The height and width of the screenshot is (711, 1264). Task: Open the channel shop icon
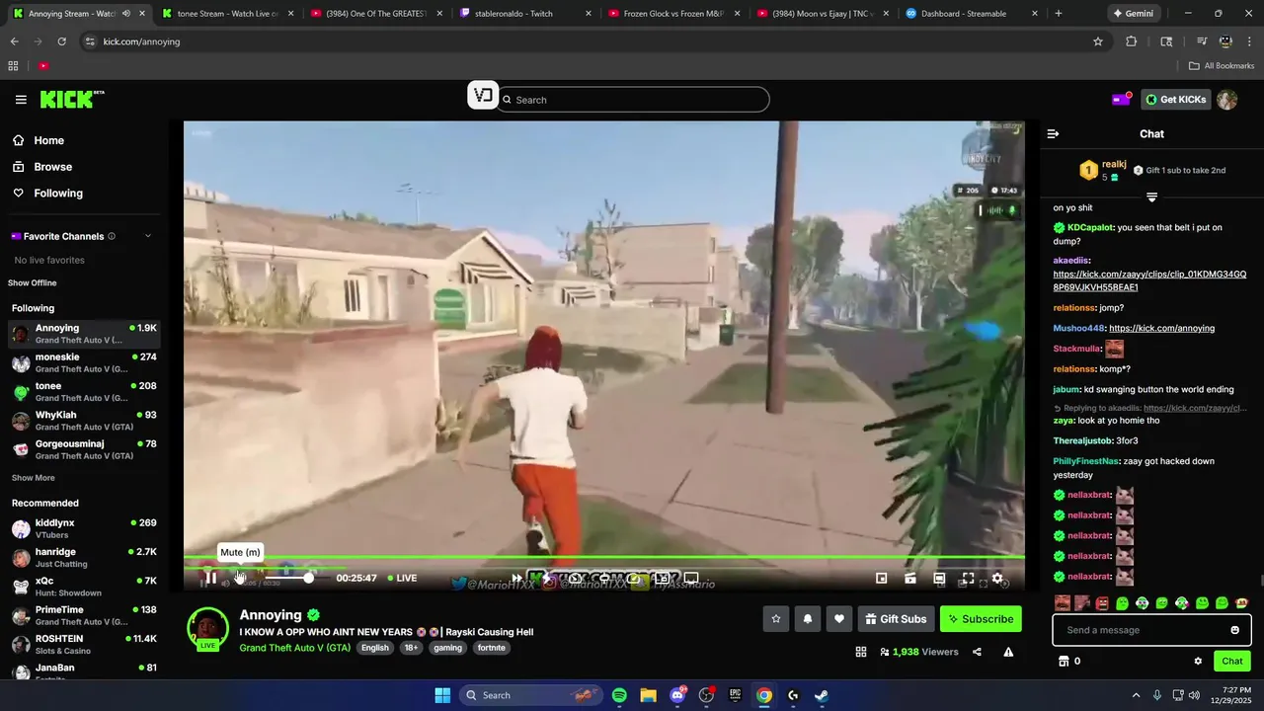click(x=1064, y=661)
